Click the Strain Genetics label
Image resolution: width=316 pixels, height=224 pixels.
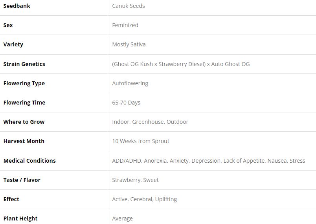pos(24,64)
